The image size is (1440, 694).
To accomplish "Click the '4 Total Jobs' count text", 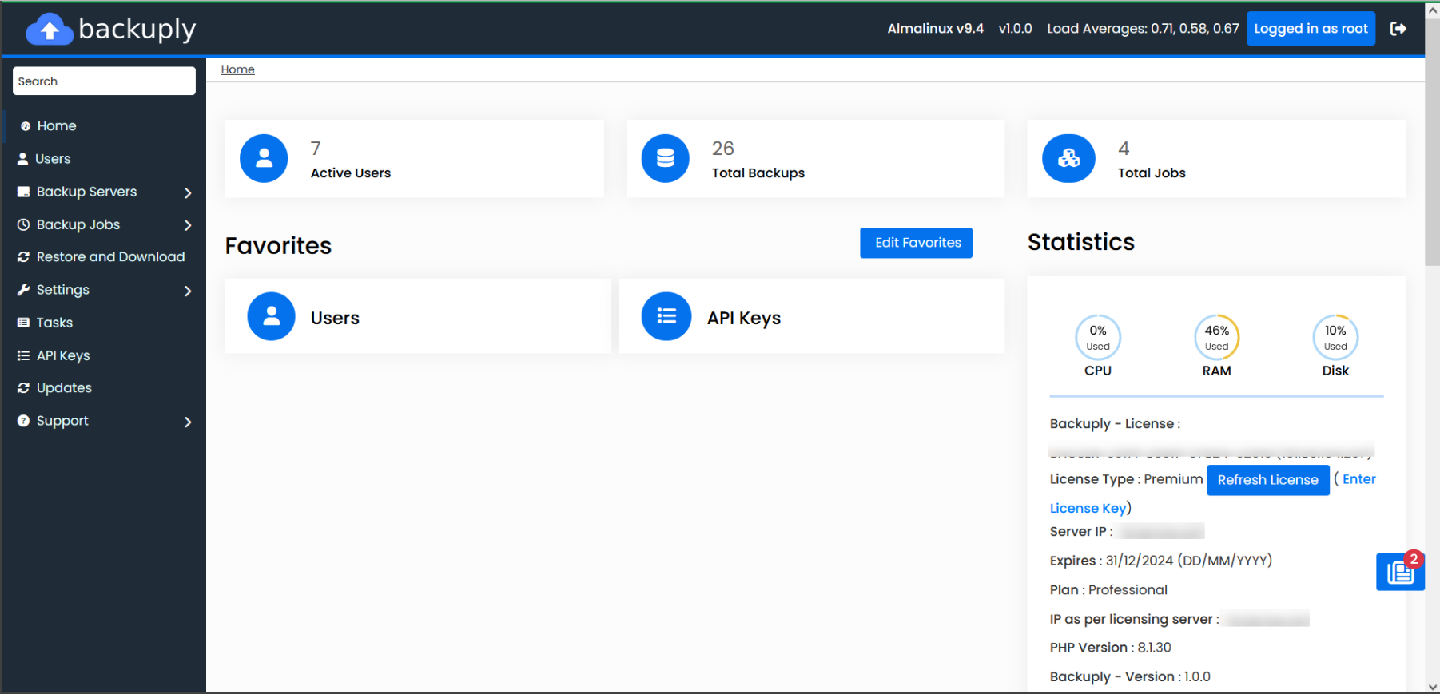I will [x=1151, y=160].
